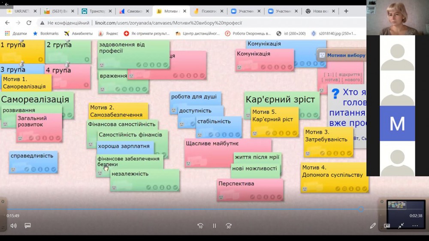Click the browser forward arrow

coord(18,23)
